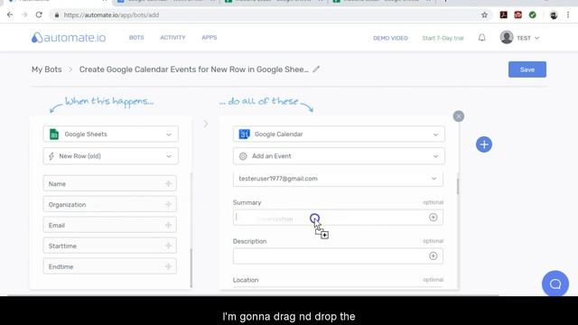Viewport: 578px width, 325px height.
Task: Click the action panel scrollbar
Action: (x=458, y=186)
